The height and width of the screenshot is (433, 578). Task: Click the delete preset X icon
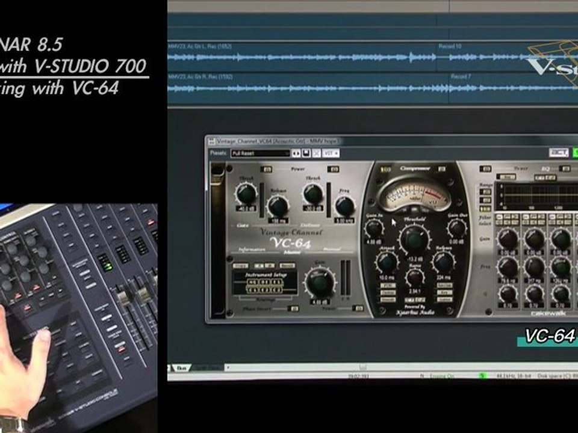pyautogui.click(x=316, y=153)
